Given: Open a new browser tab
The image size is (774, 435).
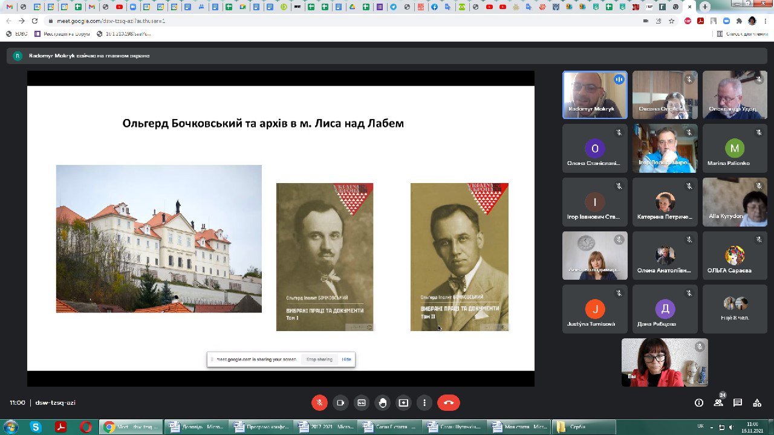Looking at the screenshot, I should point(705,7).
